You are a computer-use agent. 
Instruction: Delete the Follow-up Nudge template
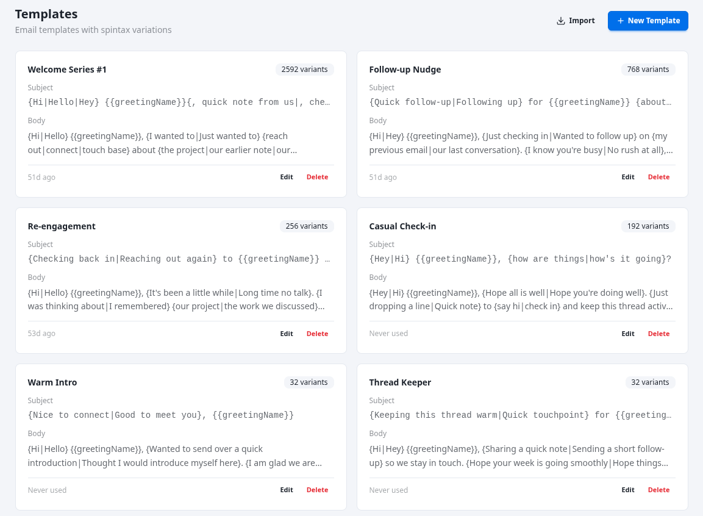pyautogui.click(x=658, y=177)
